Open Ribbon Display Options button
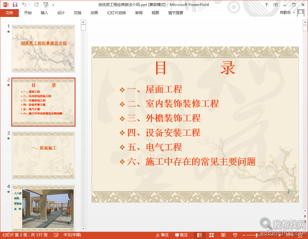308x239 pixels. [276, 4]
